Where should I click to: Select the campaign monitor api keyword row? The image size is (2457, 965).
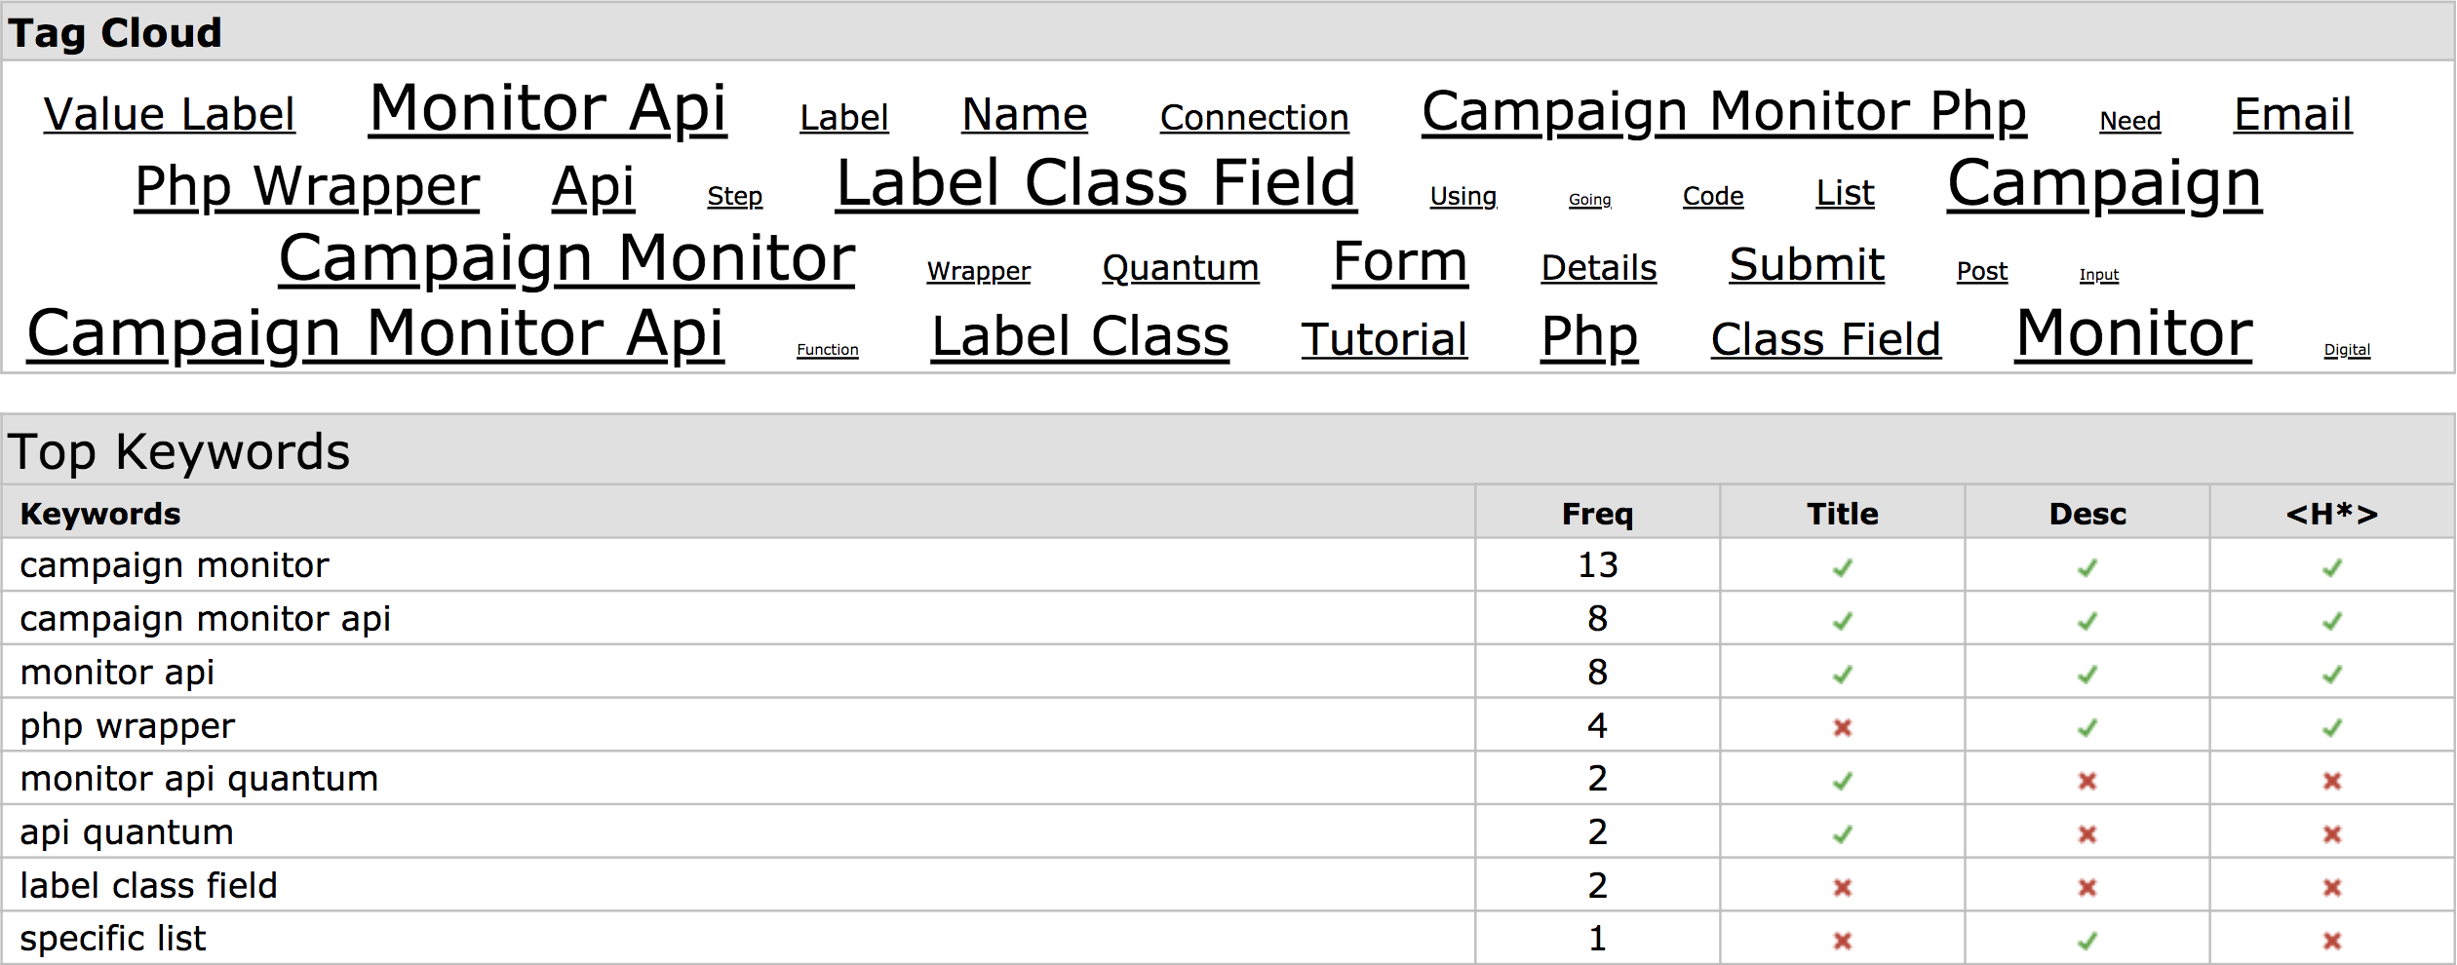pyautogui.click(x=1228, y=619)
